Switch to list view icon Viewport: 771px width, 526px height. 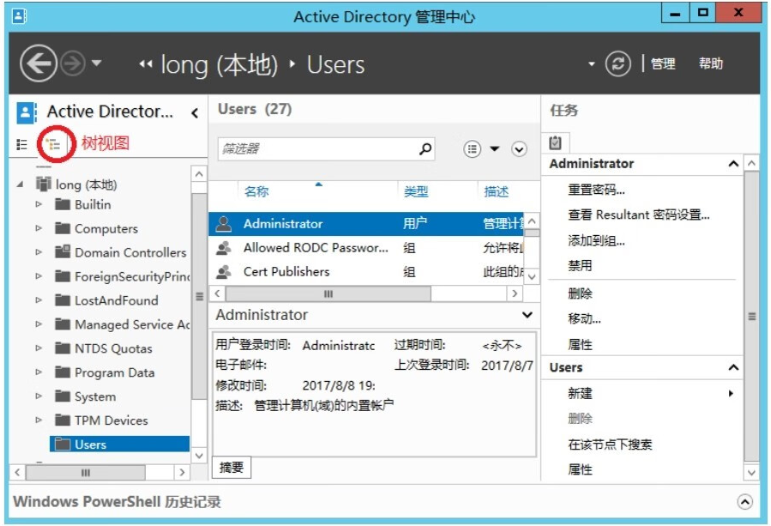[21, 144]
